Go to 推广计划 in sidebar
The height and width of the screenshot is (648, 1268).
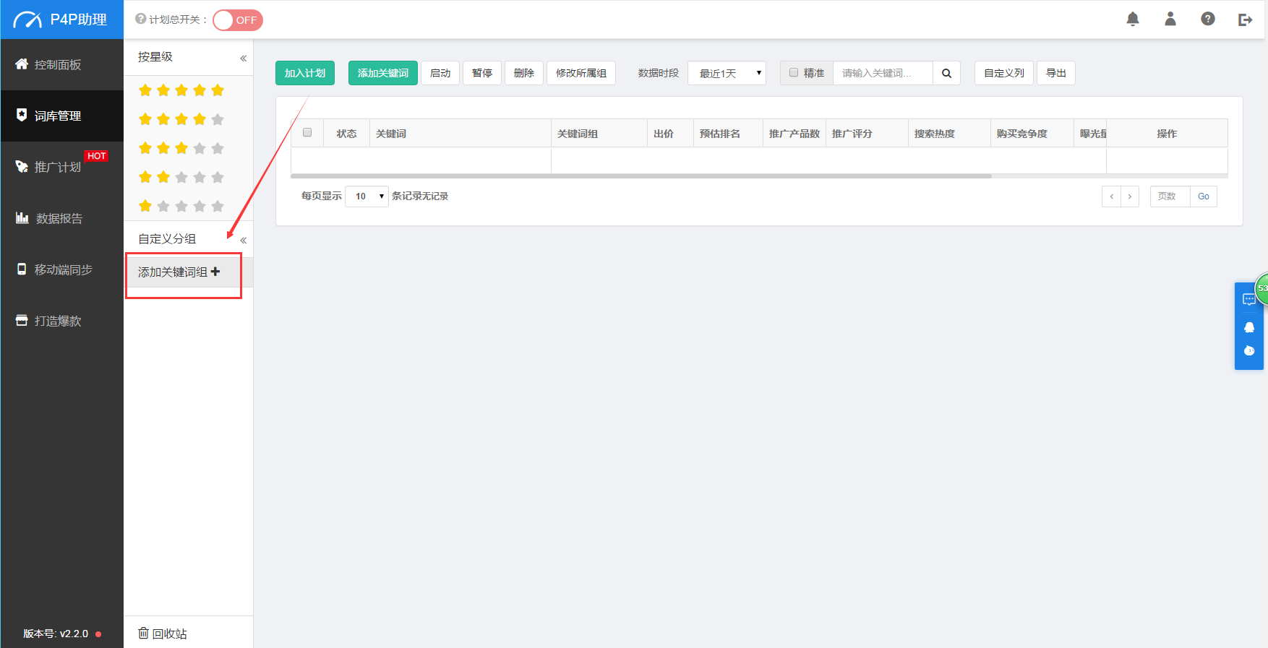(58, 167)
